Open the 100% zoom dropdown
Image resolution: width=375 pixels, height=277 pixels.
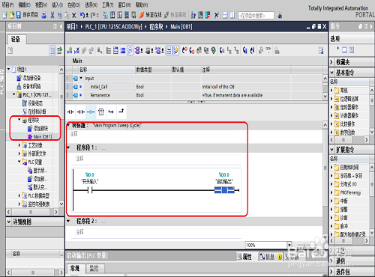coord(289,245)
